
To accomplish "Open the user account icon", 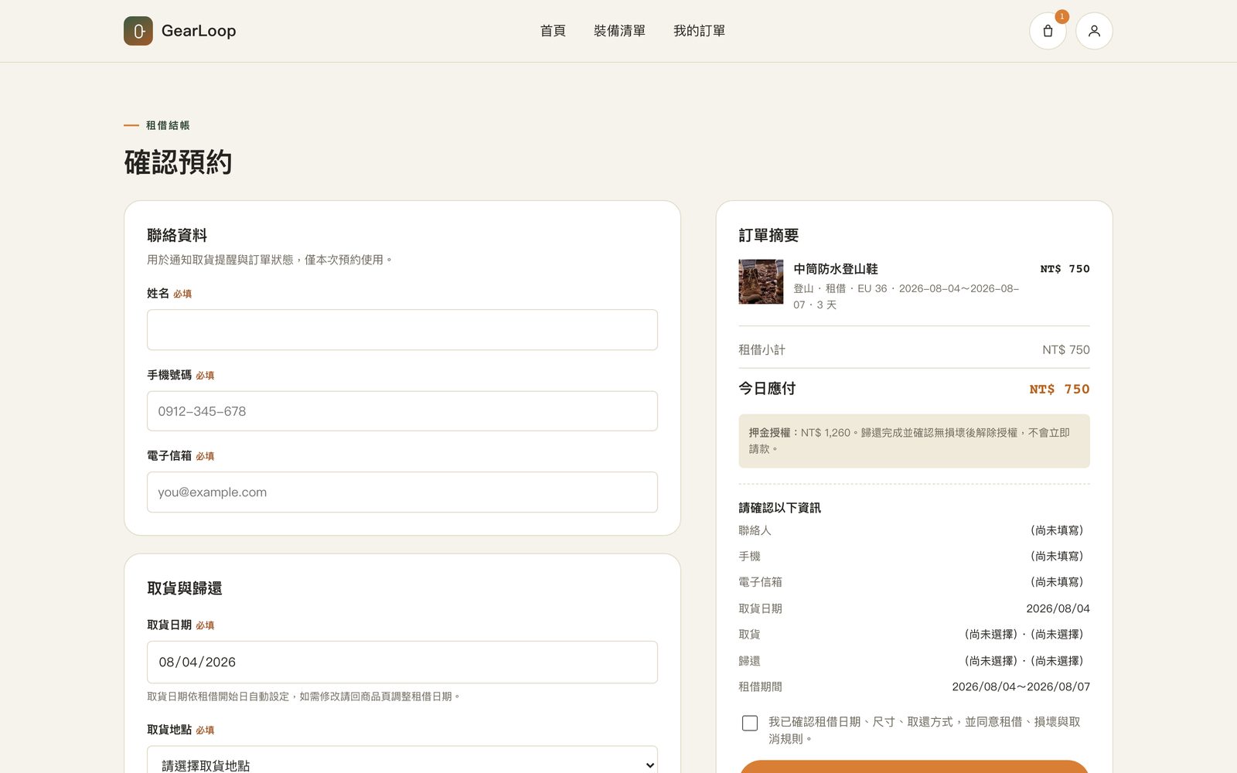I will click(x=1094, y=31).
